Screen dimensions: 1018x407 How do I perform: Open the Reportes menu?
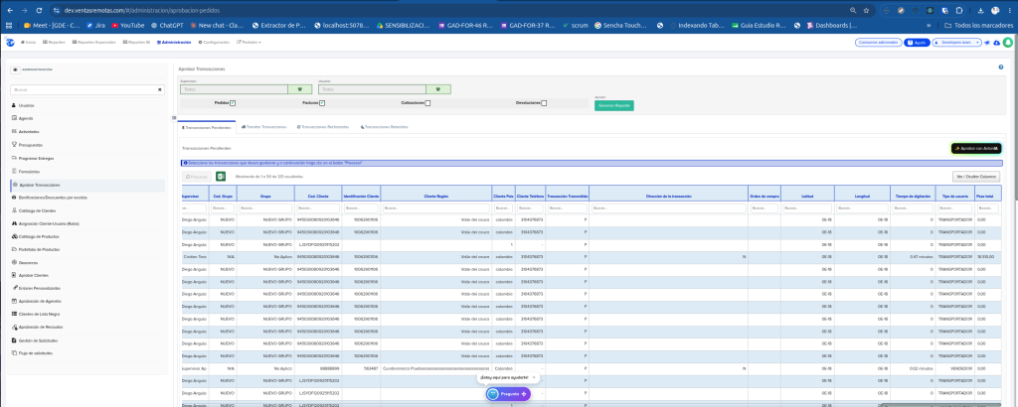click(x=54, y=42)
